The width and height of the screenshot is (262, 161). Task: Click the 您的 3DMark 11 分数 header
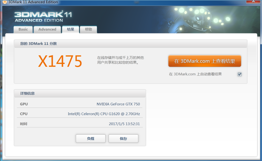coord(39,43)
